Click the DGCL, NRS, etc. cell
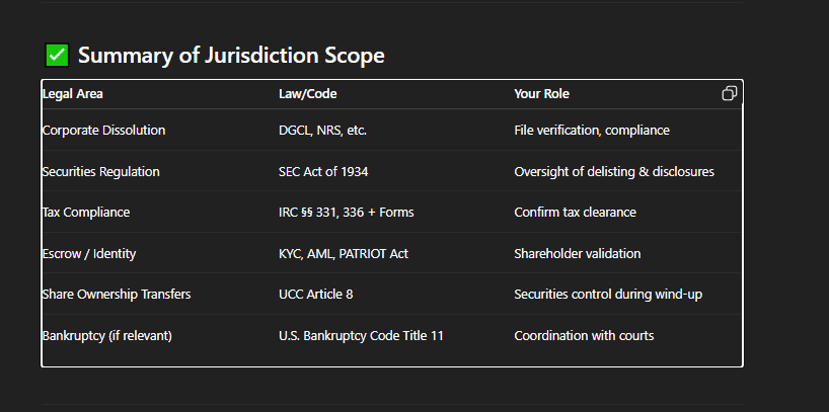 (x=323, y=130)
